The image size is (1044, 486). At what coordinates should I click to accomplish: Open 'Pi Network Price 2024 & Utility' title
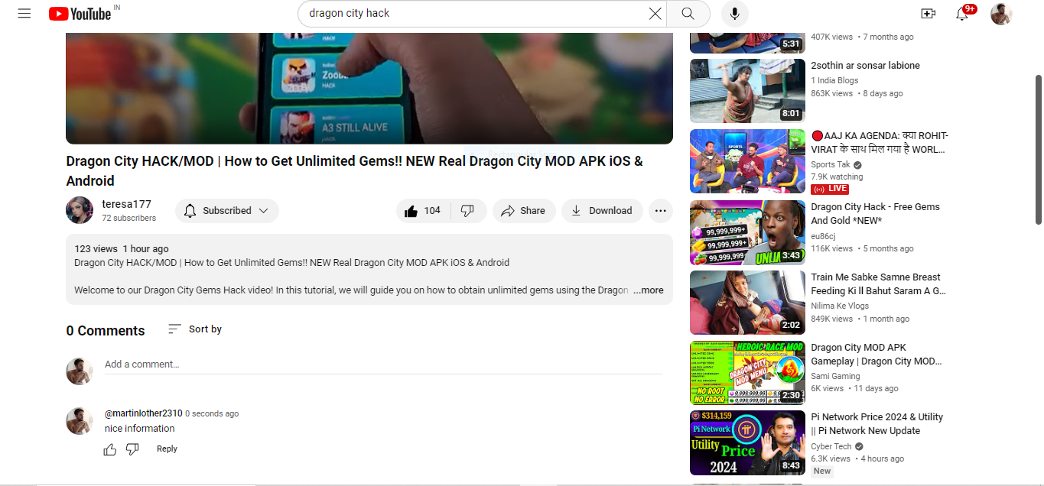pos(877,424)
